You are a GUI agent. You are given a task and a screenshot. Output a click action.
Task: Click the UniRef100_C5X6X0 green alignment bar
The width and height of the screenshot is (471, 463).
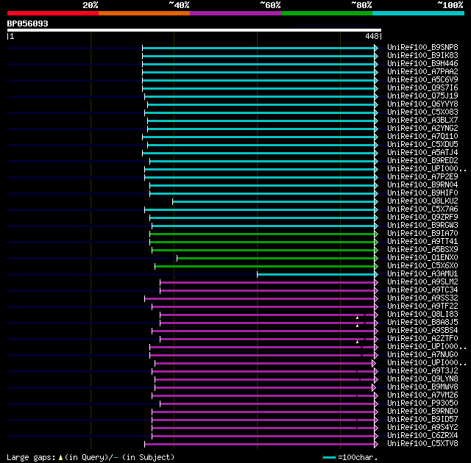265,266
